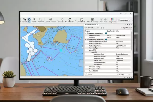
Task: Click the Pan to In tool
Action: 61,20
